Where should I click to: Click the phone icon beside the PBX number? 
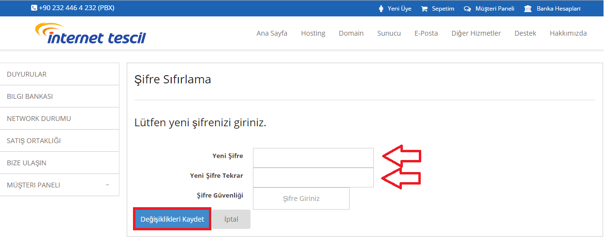(x=34, y=8)
